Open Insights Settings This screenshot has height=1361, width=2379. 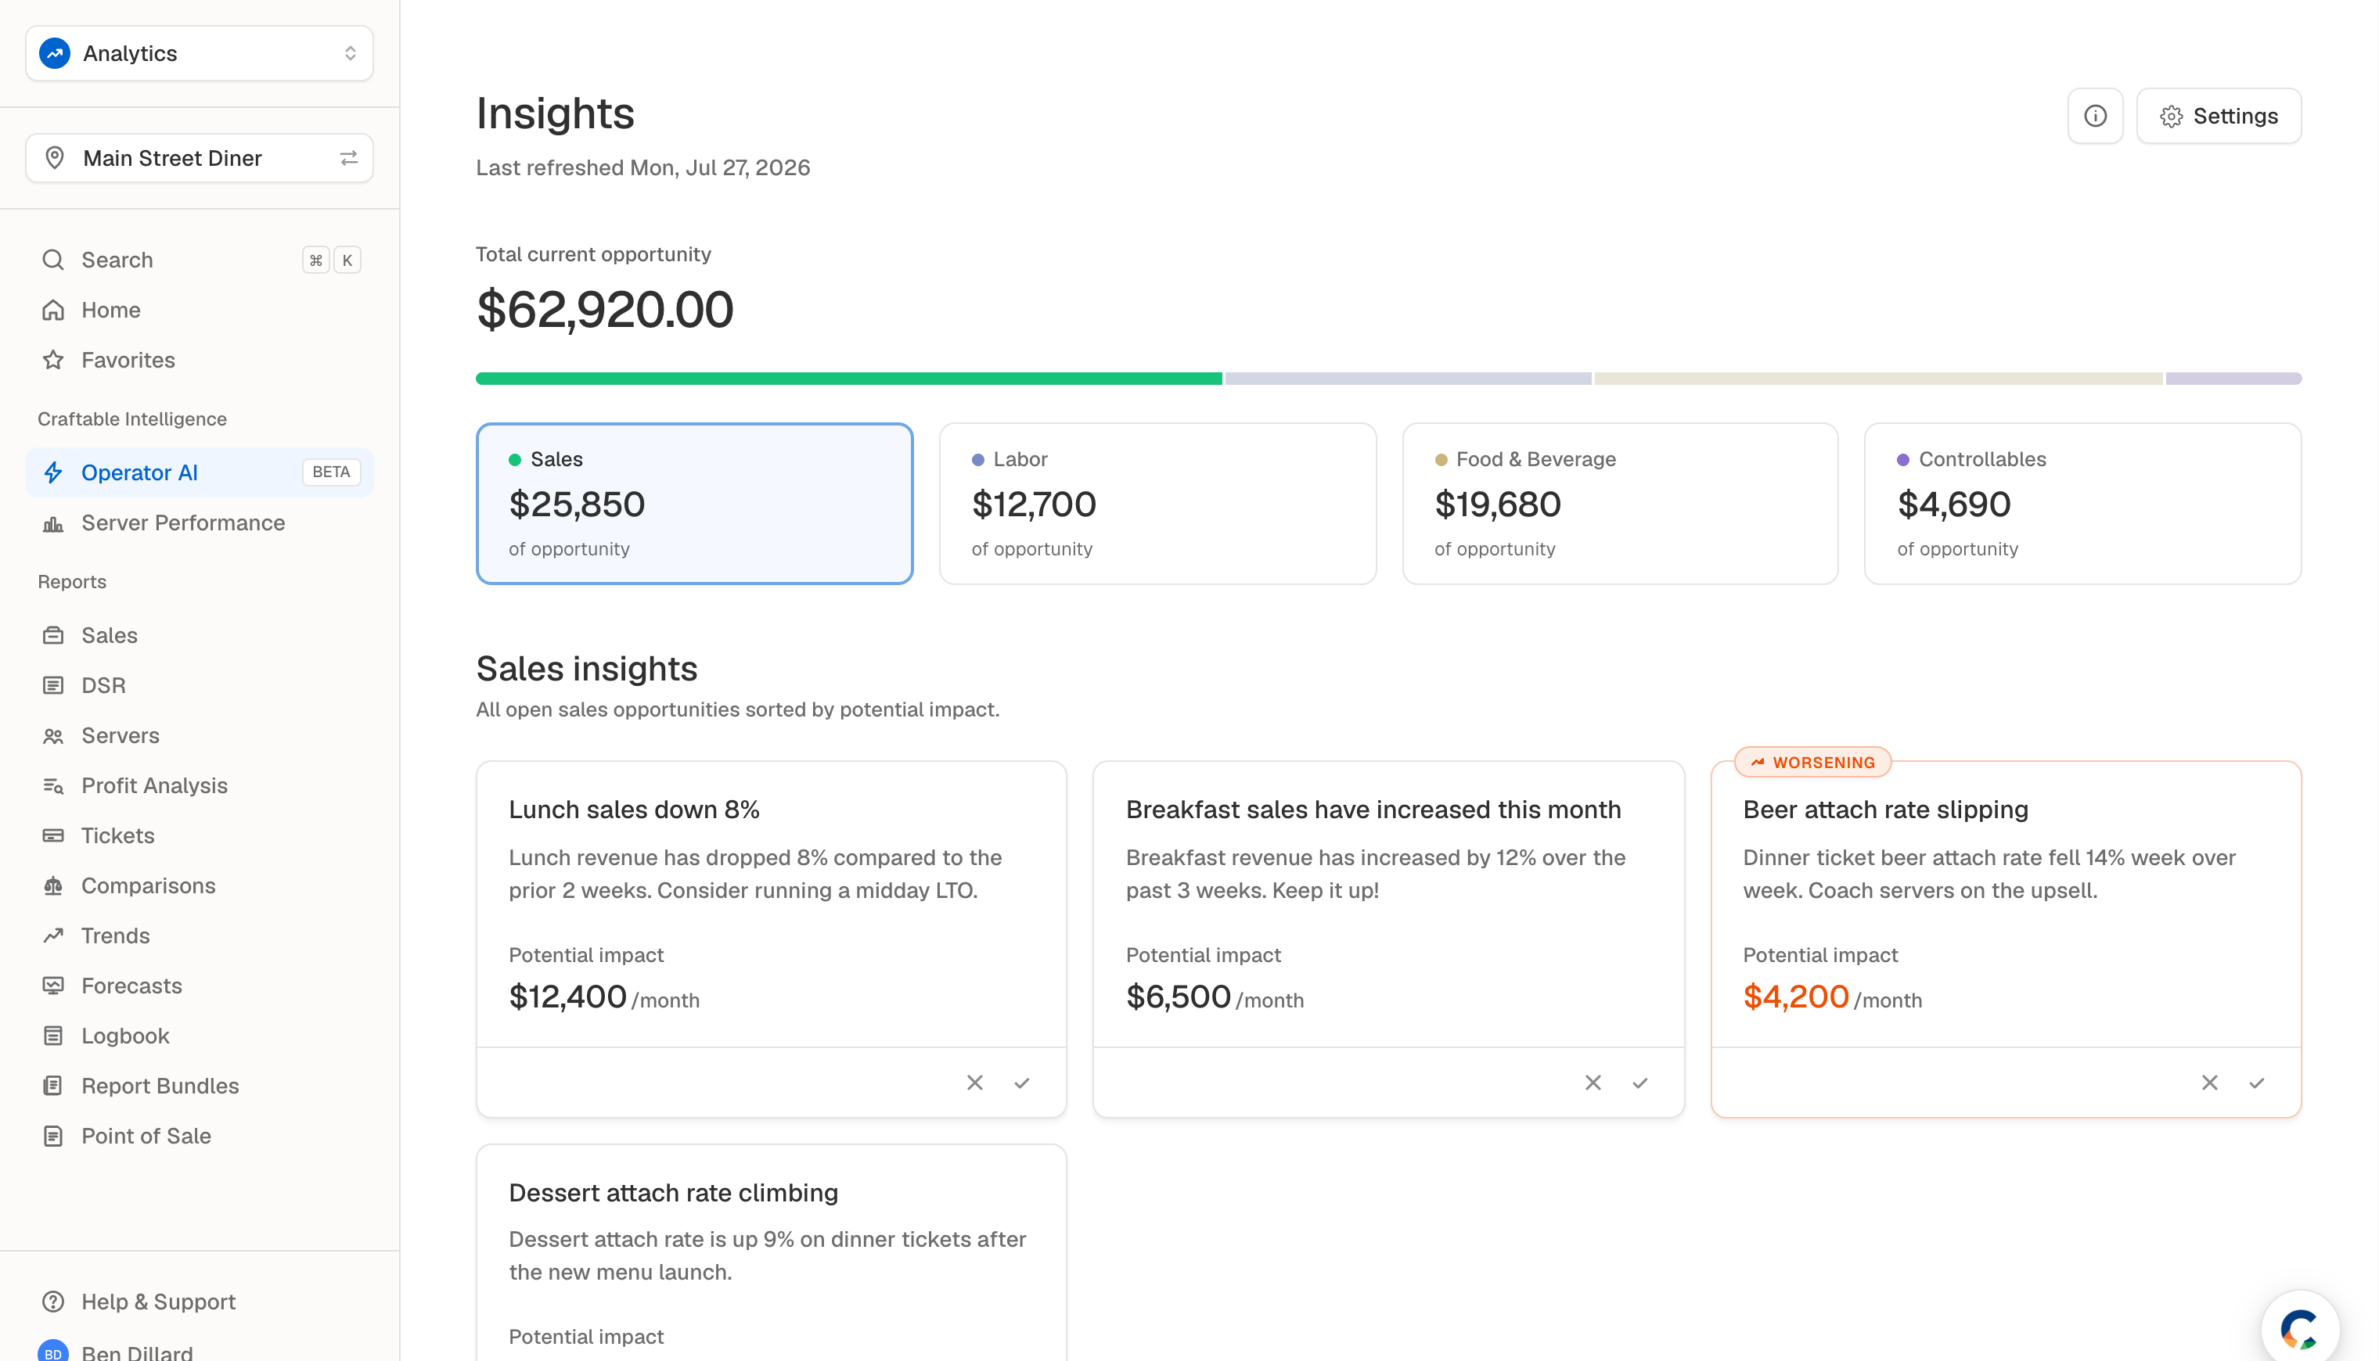click(2219, 116)
